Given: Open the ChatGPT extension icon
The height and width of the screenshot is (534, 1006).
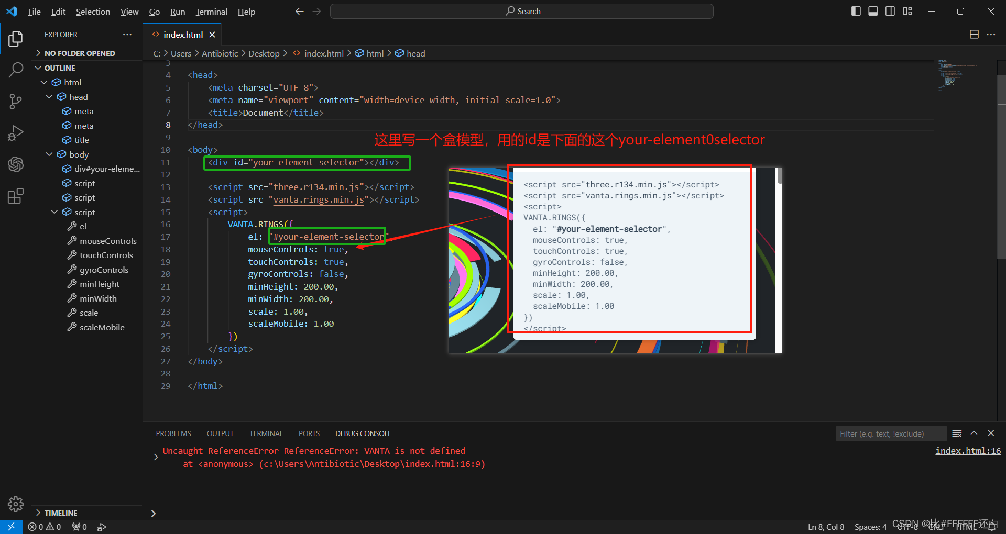Looking at the screenshot, I should point(16,164).
